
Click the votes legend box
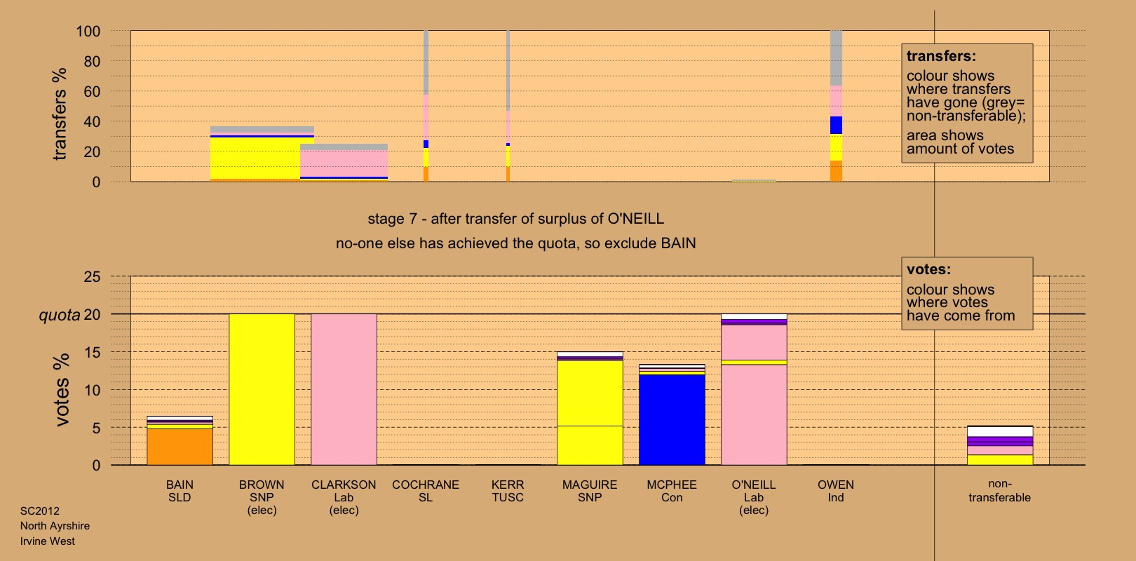pyautogui.click(x=966, y=293)
